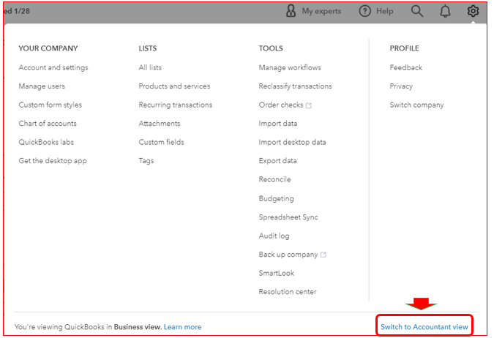Click the external link icon beside Order checks
The height and width of the screenshot is (338, 494).
tap(308, 105)
